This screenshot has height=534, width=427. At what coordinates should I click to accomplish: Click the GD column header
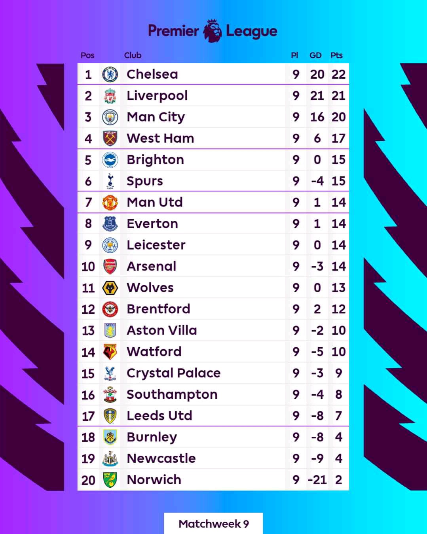[315, 55]
